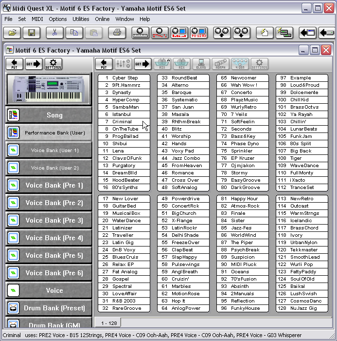Click the MORPH icon
The image size is (337, 341).
click(x=220, y=64)
